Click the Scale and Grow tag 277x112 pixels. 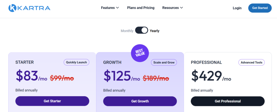(x=164, y=62)
